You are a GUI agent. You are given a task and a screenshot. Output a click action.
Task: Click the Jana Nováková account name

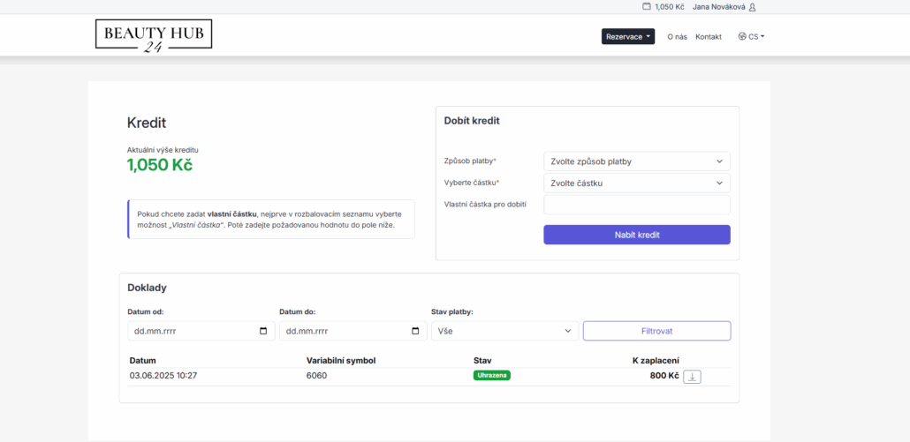(x=718, y=7)
